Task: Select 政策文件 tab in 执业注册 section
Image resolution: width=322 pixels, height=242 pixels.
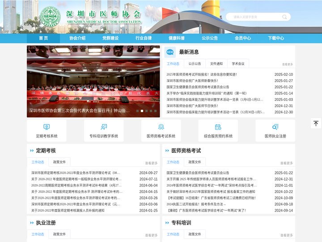Action: click(x=59, y=234)
